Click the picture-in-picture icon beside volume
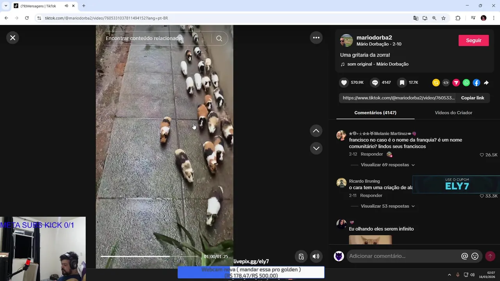The image size is (500, 281). pyautogui.click(x=301, y=256)
